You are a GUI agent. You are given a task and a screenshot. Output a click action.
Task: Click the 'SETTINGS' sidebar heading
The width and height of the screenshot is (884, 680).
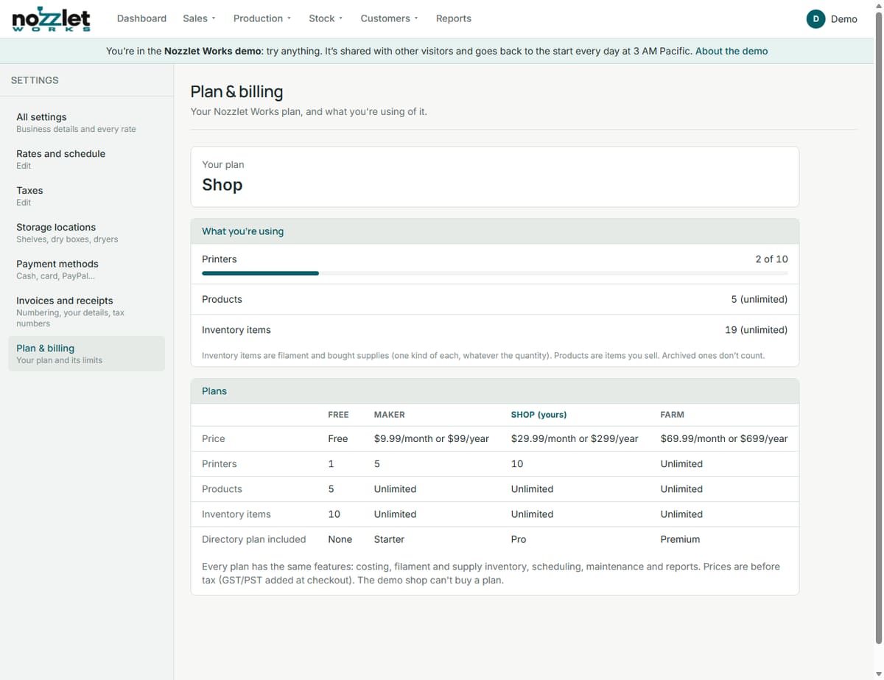[35, 80]
